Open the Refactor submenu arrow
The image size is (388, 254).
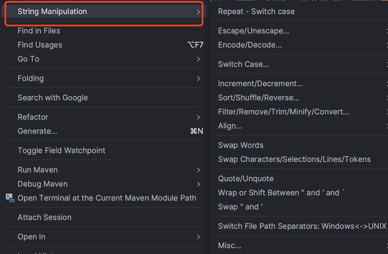(x=198, y=117)
